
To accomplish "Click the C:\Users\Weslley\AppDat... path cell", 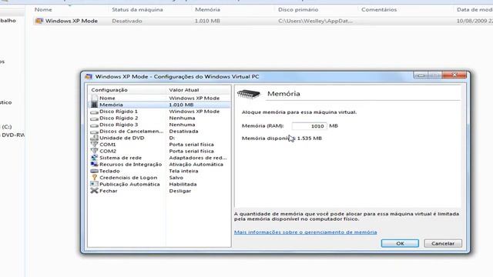I will coord(315,21).
